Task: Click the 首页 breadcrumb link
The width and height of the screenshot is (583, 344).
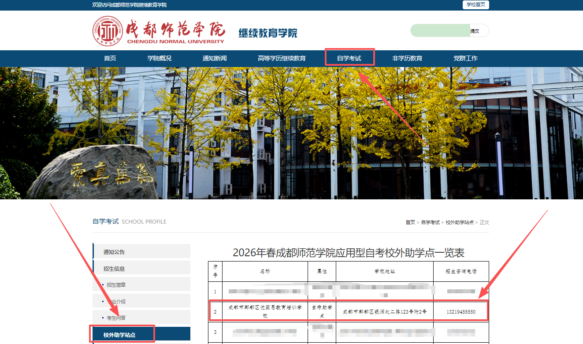Action: click(x=410, y=222)
